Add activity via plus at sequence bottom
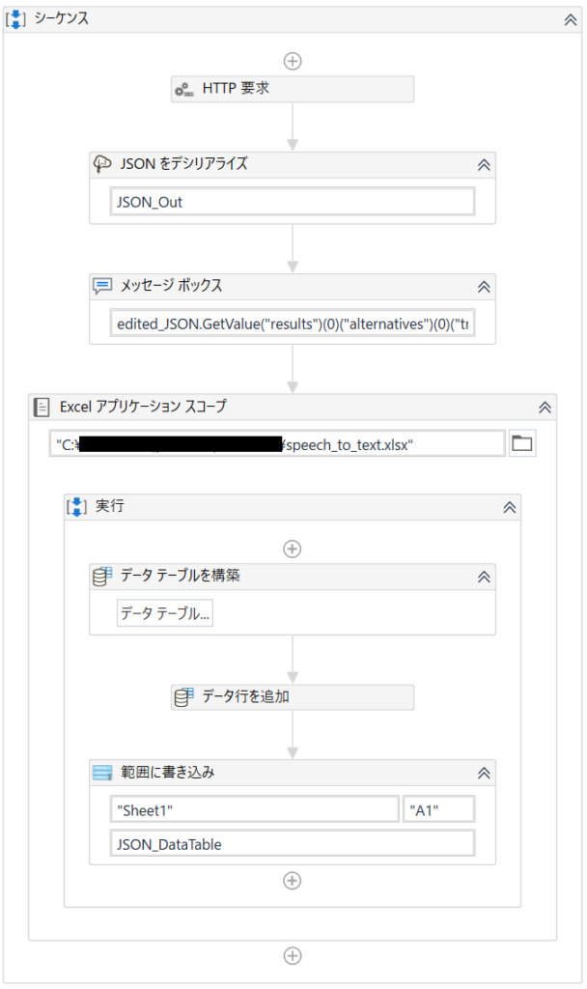 click(293, 956)
